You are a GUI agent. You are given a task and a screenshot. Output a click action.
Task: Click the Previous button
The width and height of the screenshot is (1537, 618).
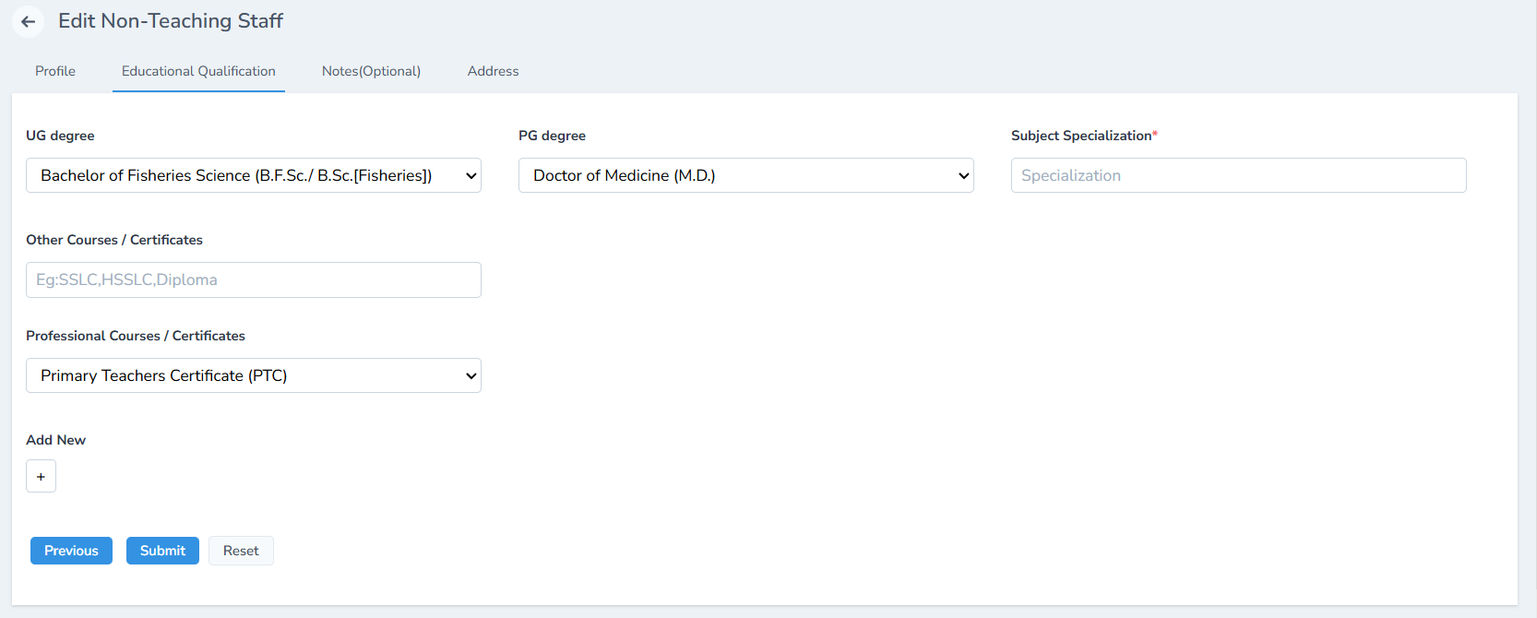pos(71,551)
